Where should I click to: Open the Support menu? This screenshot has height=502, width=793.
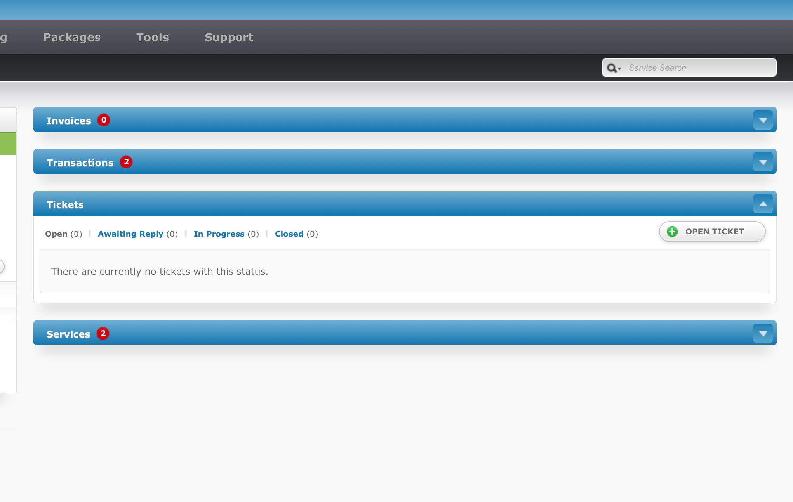(229, 37)
